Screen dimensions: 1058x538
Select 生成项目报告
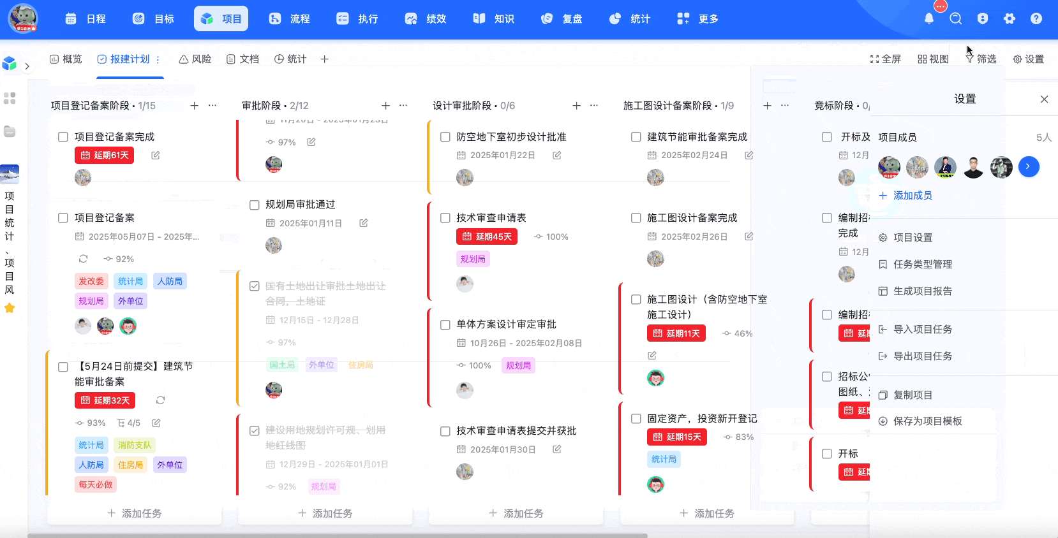tap(915, 291)
